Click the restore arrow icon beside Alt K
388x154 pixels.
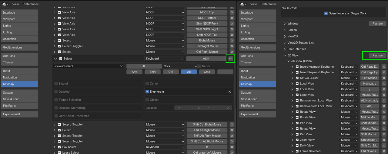231,59
